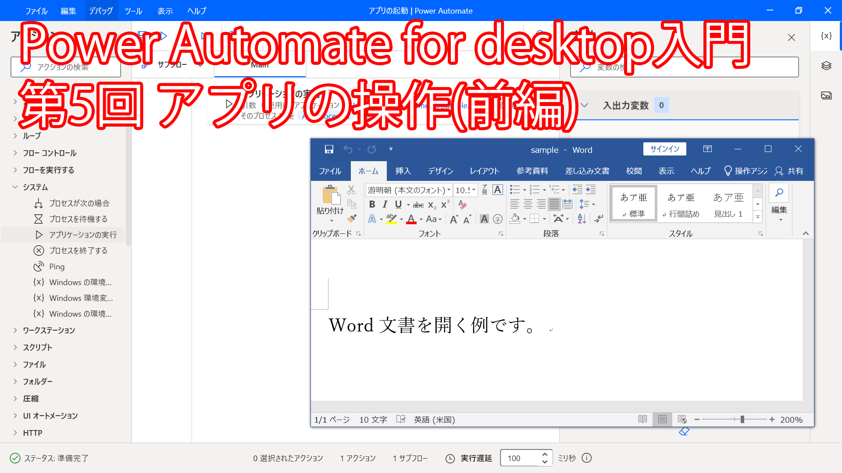Image resolution: width=842 pixels, height=473 pixels.
Task: Apply the red font color
Action: coord(411,219)
